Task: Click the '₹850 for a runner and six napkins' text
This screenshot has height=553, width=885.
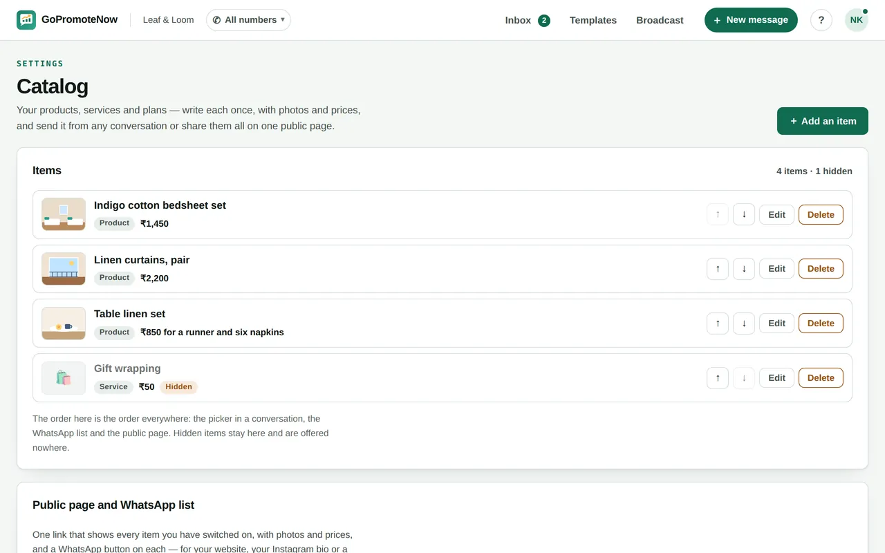Action: point(212,332)
